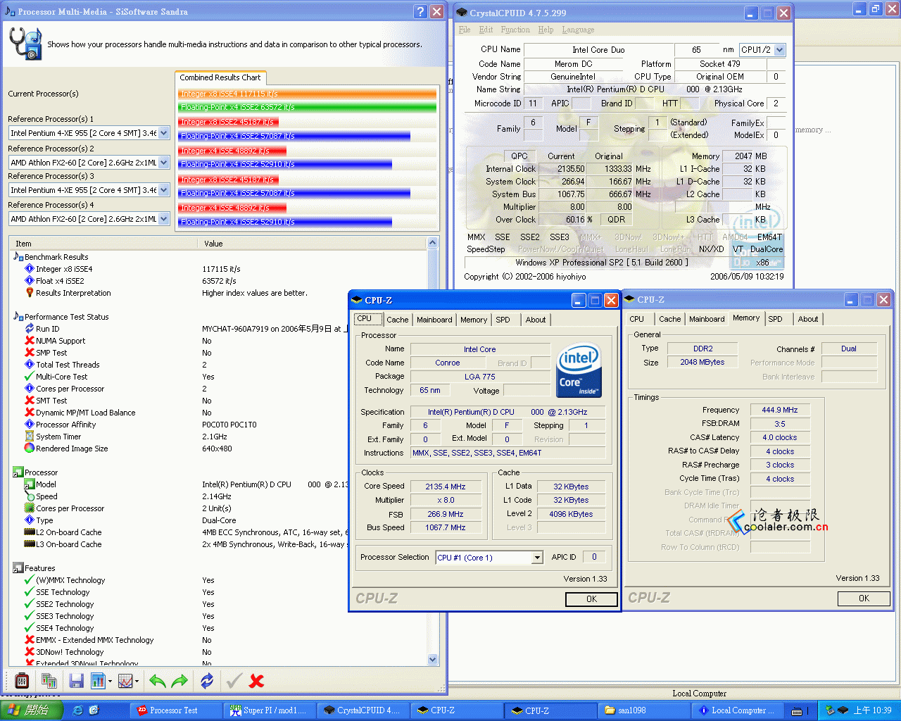Click the module info icon in Sandra toolbar
This screenshot has height=721, width=901.
22,681
